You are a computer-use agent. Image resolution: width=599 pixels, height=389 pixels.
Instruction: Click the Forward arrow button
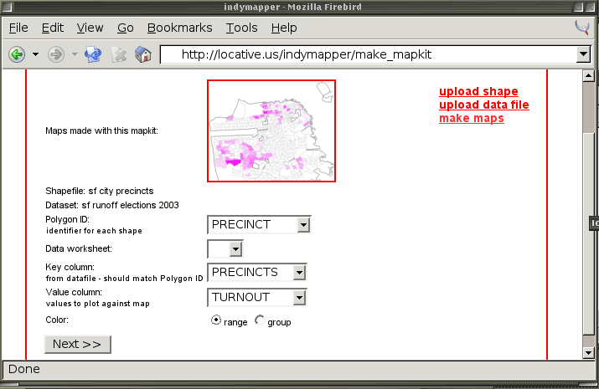[x=56, y=54]
